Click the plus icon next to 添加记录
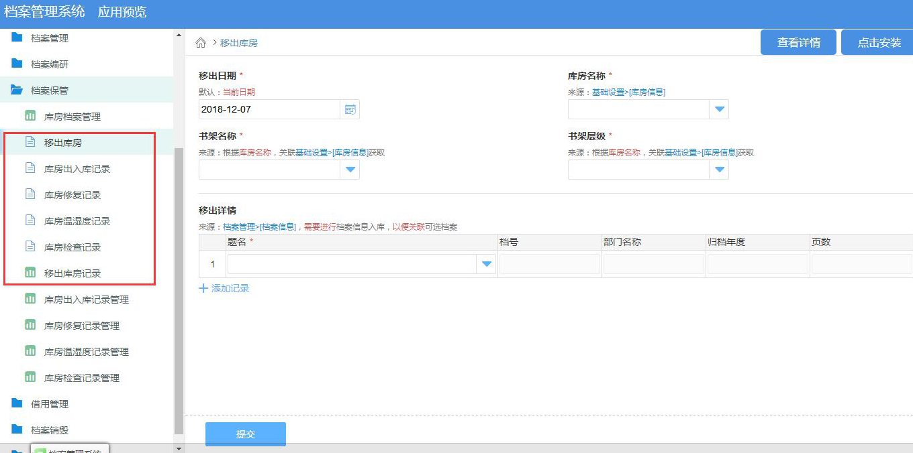Image resolution: width=913 pixels, height=453 pixels. pos(202,287)
